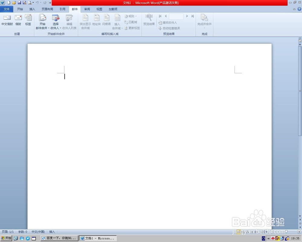Open the 开始邮件合并 start mail merge menu
This screenshot has width=302, height=242.
coord(42,22)
